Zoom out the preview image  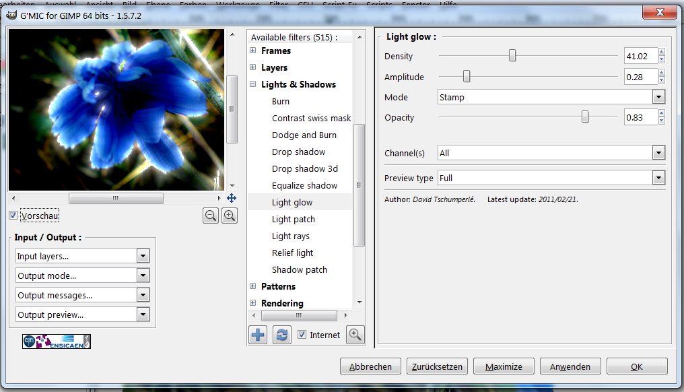pos(211,216)
